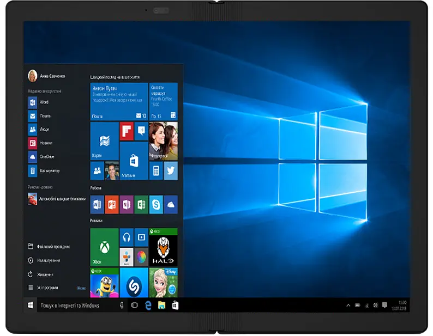433x336 pixels.
Task: Open the Groove Music headphones tile
Action: (x=127, y=237)
